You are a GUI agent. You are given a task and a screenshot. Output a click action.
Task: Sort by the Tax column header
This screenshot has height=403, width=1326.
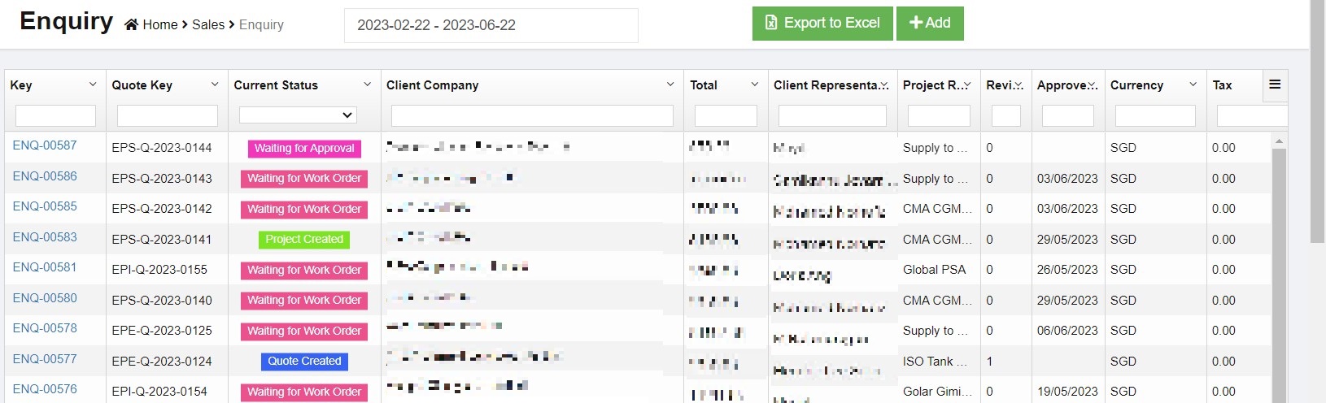[x=1222, y=85]
